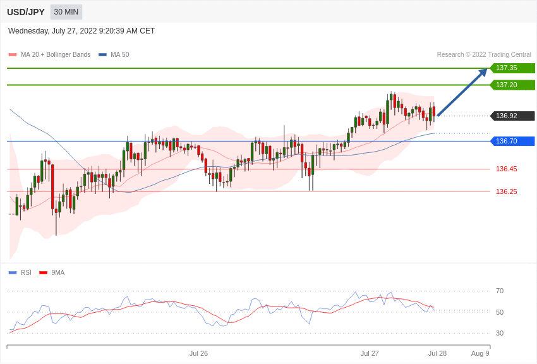Click the RSI 50 axis label
The height and width of the screenshot is (364, 537).
coord(500,312)
